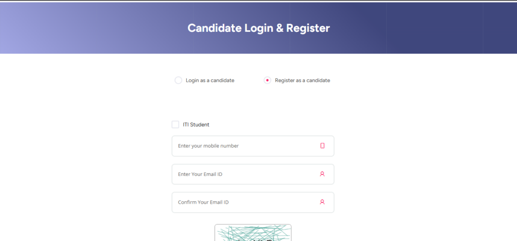Click the user icon in Email ID field
The height and width of the screenshot is (241, 517).
322,174
